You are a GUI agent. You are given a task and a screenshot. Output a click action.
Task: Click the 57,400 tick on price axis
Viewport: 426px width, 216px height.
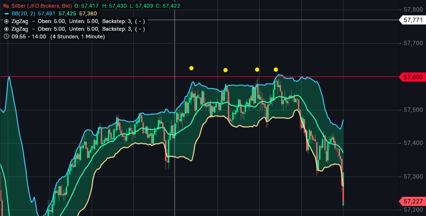tap(413, 143)
